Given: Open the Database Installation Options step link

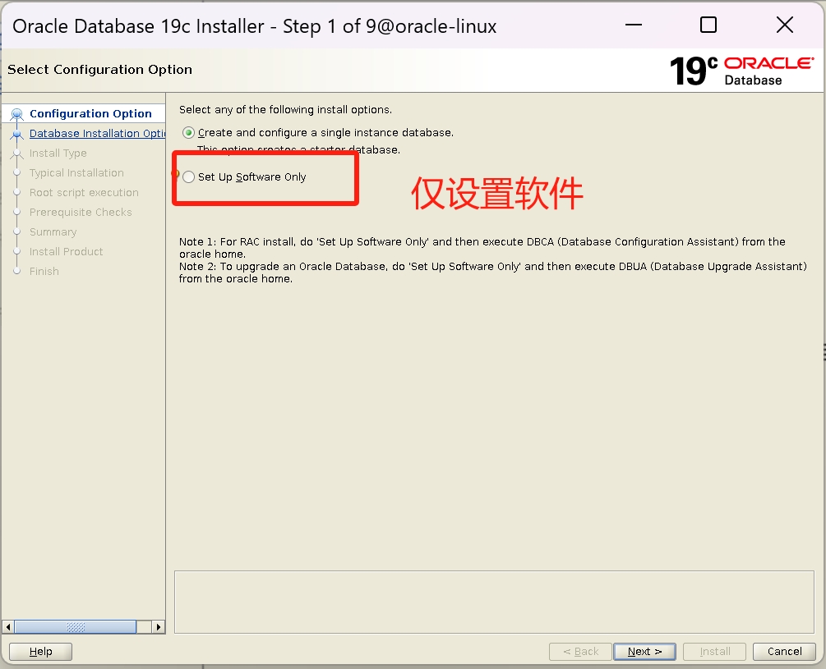Looking at the screenshot, I should tap(98, 134).
